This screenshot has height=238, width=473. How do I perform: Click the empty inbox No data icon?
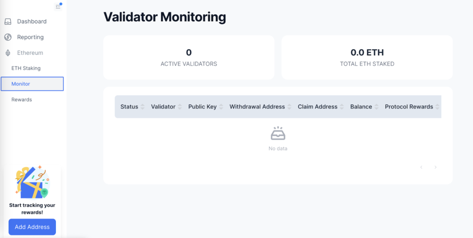(x=278, y=134)
